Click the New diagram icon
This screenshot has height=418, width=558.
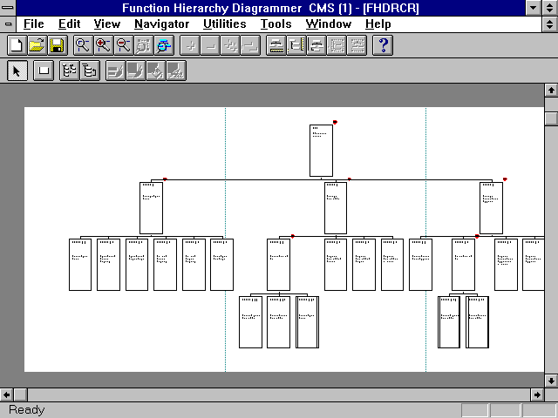coord(16,45)
